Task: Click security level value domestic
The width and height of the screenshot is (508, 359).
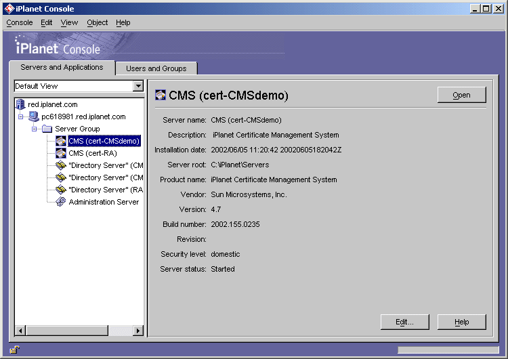Action: pos(226,254)
